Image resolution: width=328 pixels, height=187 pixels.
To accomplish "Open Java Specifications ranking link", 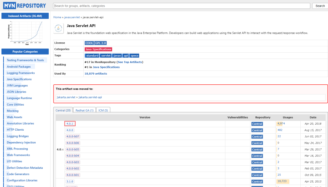I will [106, 67].
